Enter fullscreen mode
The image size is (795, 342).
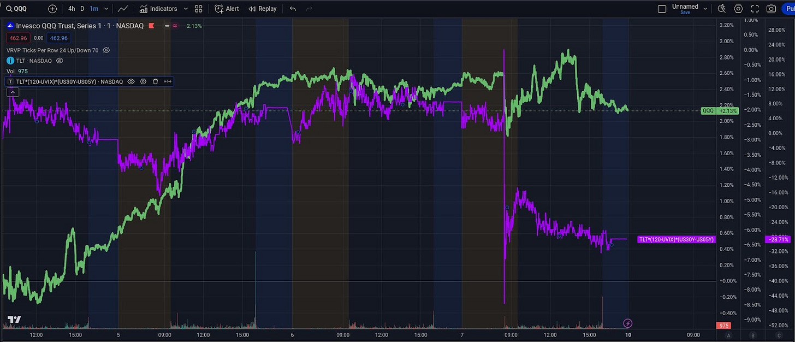(755, 9)
